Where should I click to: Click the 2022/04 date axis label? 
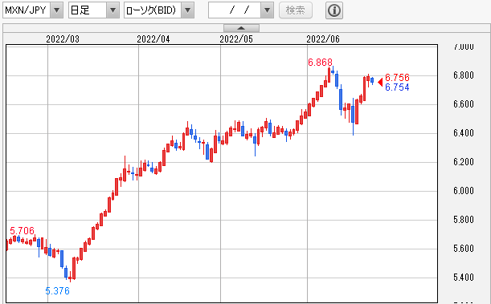pyautogui.click(x=153, y=39)
